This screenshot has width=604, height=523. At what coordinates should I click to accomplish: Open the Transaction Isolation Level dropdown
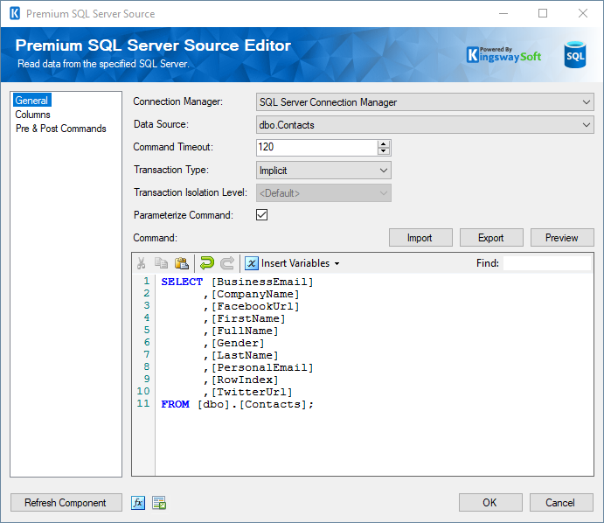pos(323,193)
